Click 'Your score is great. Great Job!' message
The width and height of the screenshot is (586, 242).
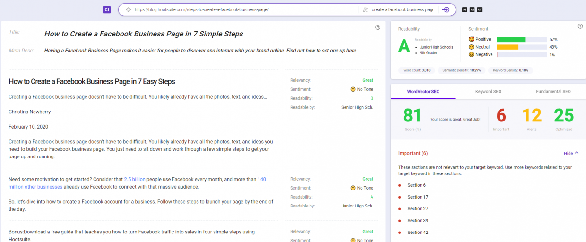pos(455,119)
